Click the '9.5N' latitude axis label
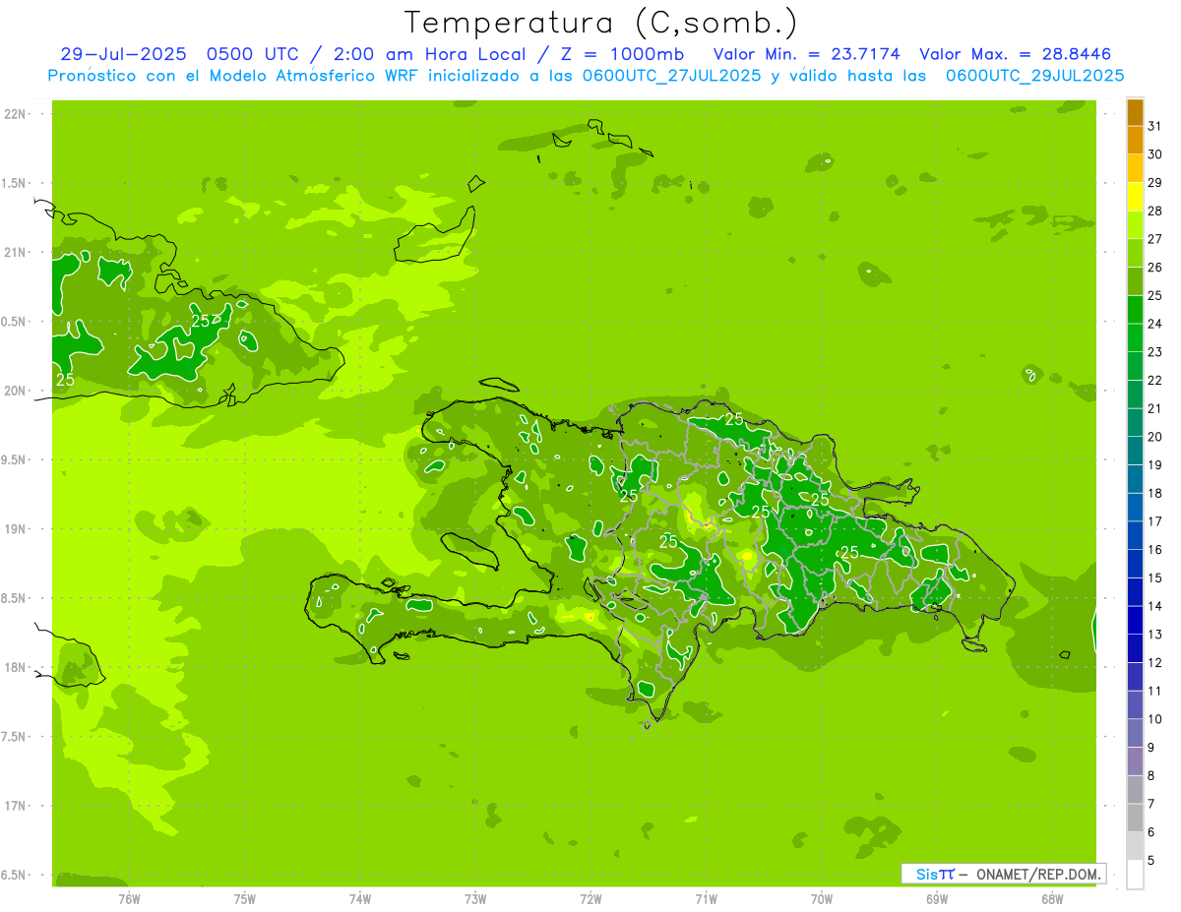The width and height of the screenshot is (1181, 912). click(x=15, y=460)
